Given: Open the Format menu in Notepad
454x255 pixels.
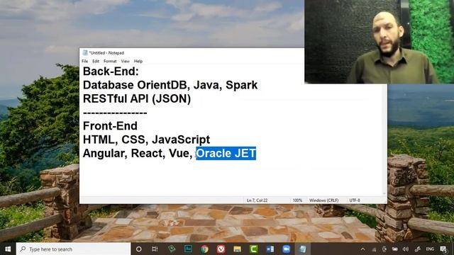Looking at the screenshot, I should tap(110, 62).
